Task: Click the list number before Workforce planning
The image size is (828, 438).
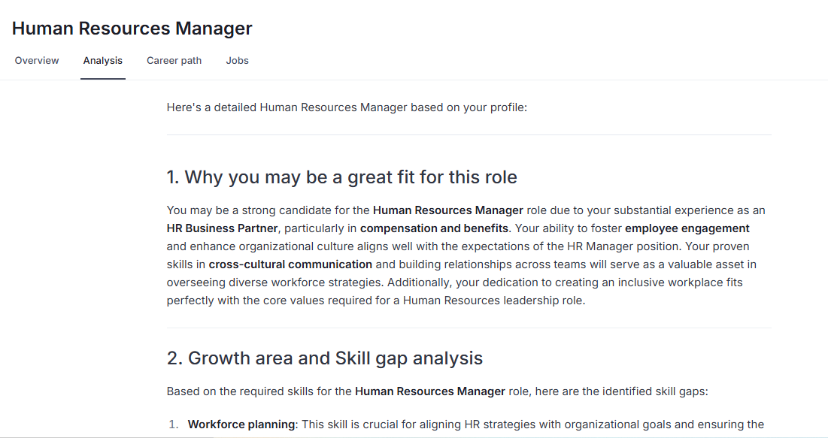Action: (x=172, y=424)
